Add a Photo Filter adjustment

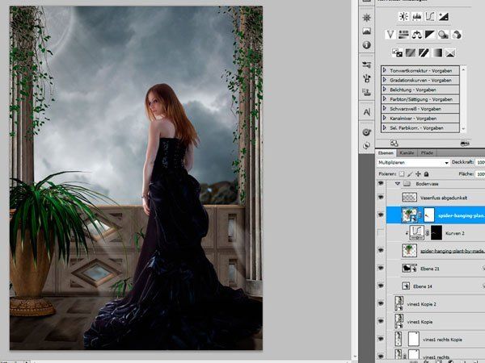pos(443,34)
